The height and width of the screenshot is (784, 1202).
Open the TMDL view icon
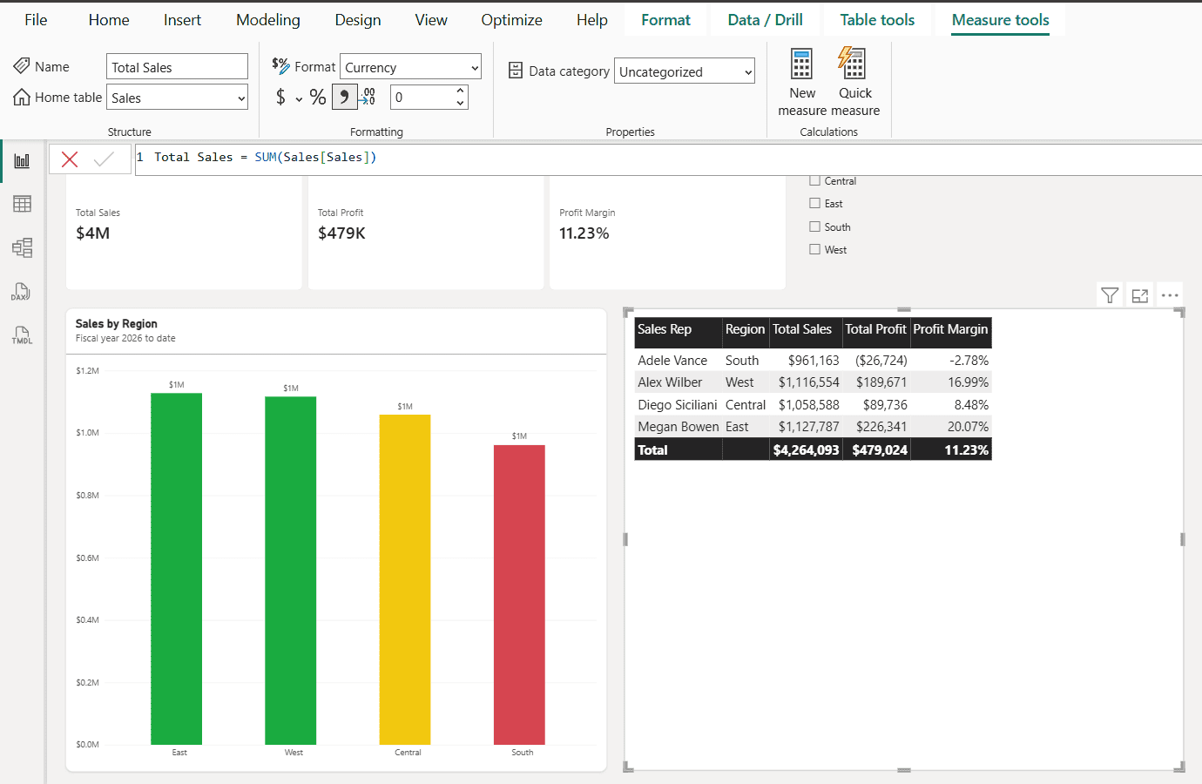tap(22, 335)
